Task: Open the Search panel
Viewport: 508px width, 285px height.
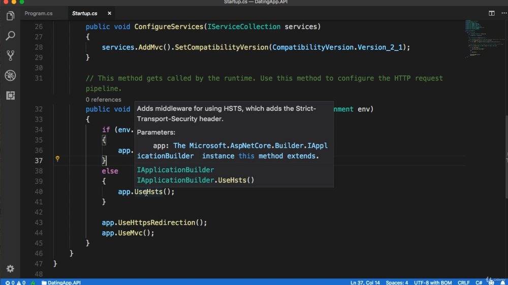Action: (x=10, y=36)
